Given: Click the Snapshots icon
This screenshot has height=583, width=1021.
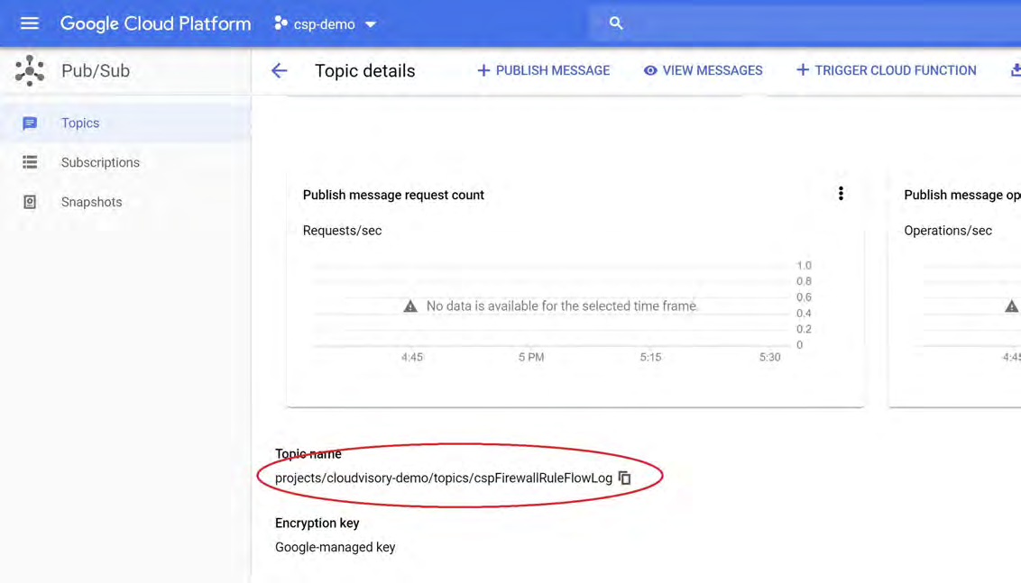Looking at the screenshot, I should [29, 202].
